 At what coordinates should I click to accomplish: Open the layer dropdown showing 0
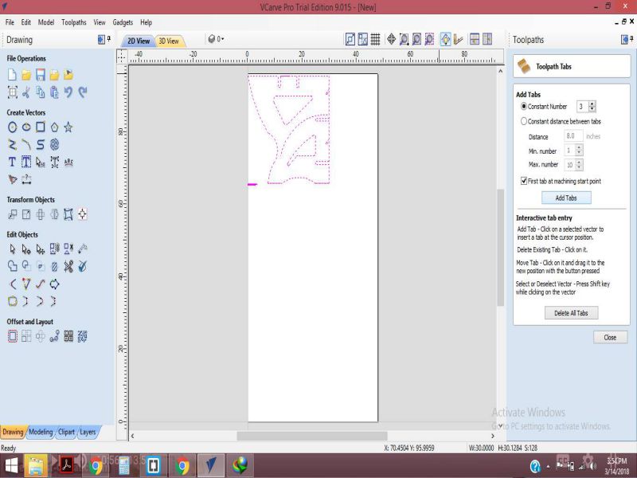pyautogui.click(x=216, y=39)
